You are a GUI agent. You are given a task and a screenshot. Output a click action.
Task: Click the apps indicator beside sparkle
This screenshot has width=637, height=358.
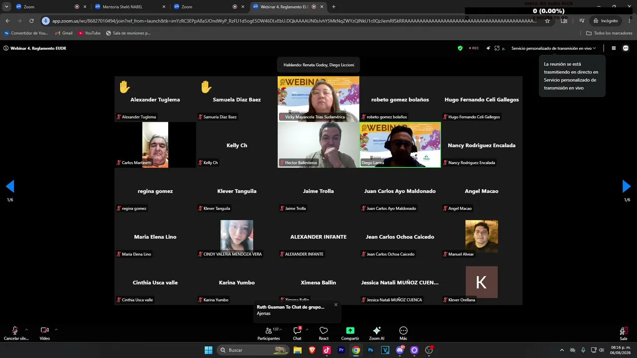497,48
